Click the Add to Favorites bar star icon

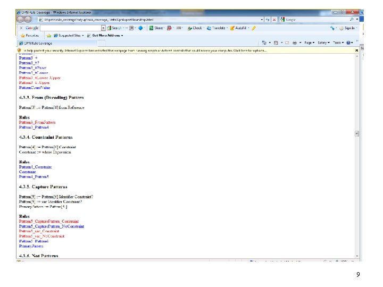(x=49, y=36)
